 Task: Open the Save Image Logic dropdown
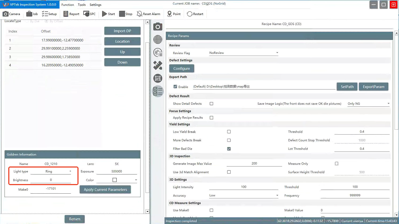click(369, 104)
